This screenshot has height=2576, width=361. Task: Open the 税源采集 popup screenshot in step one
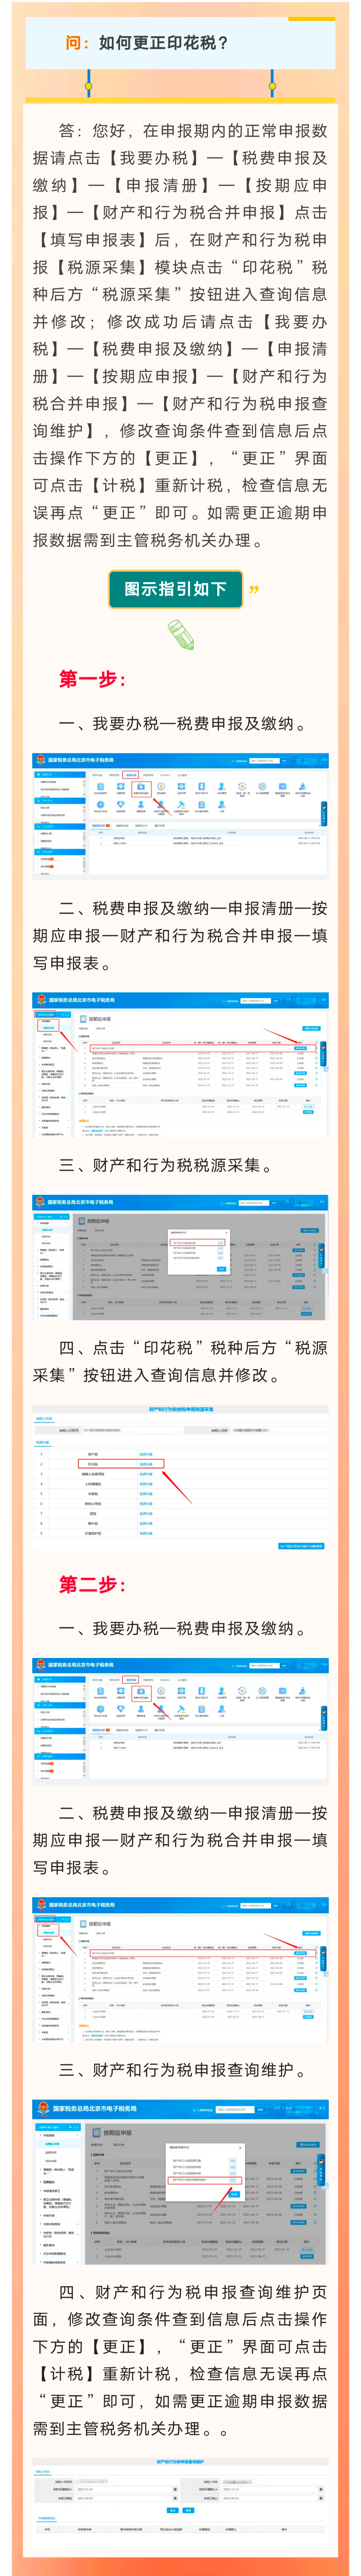pyautogui.click(x=180, y=1258)
